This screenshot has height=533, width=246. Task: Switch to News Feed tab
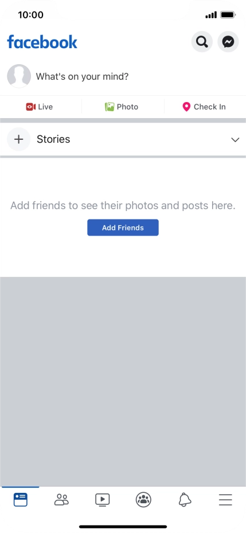(x=21, y=500)
